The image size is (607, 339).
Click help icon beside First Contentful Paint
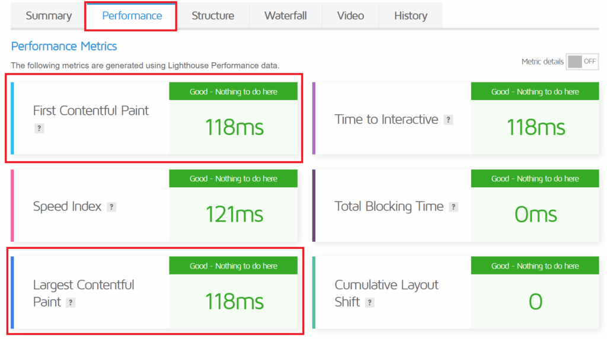point(39,129)
